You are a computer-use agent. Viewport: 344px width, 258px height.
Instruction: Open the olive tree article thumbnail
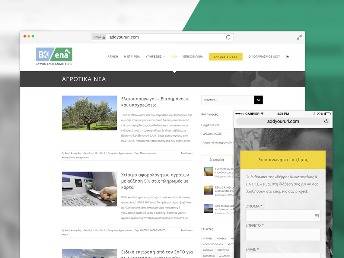click(90, 113)
